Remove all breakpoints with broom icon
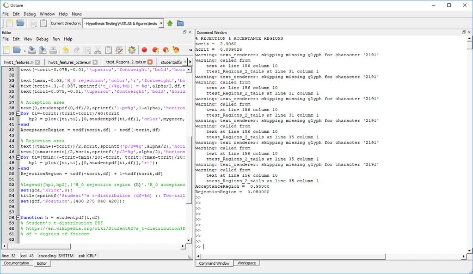Viewport: 473px width, 274px height. [176, 50]
